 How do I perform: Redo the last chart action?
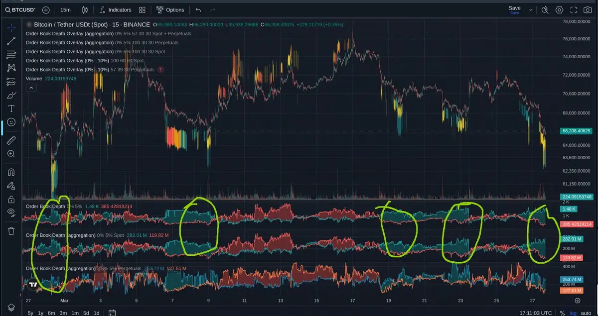point(213,9)
